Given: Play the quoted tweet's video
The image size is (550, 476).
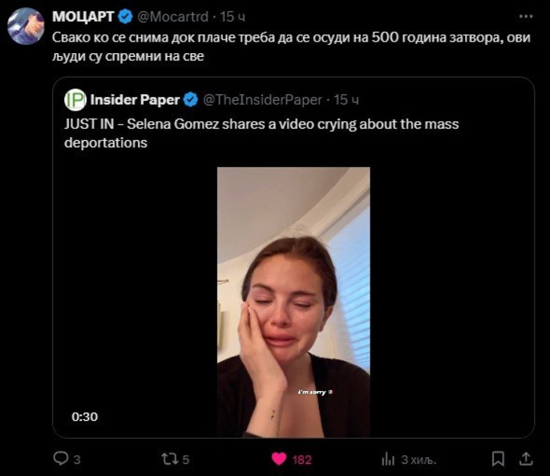Looking at the screenshot, I should pos(293,301).
